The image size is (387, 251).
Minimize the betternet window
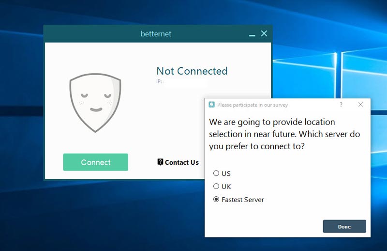252,35
